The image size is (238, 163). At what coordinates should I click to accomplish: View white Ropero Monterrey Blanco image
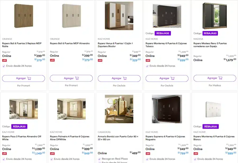click(x=214, y=109)
